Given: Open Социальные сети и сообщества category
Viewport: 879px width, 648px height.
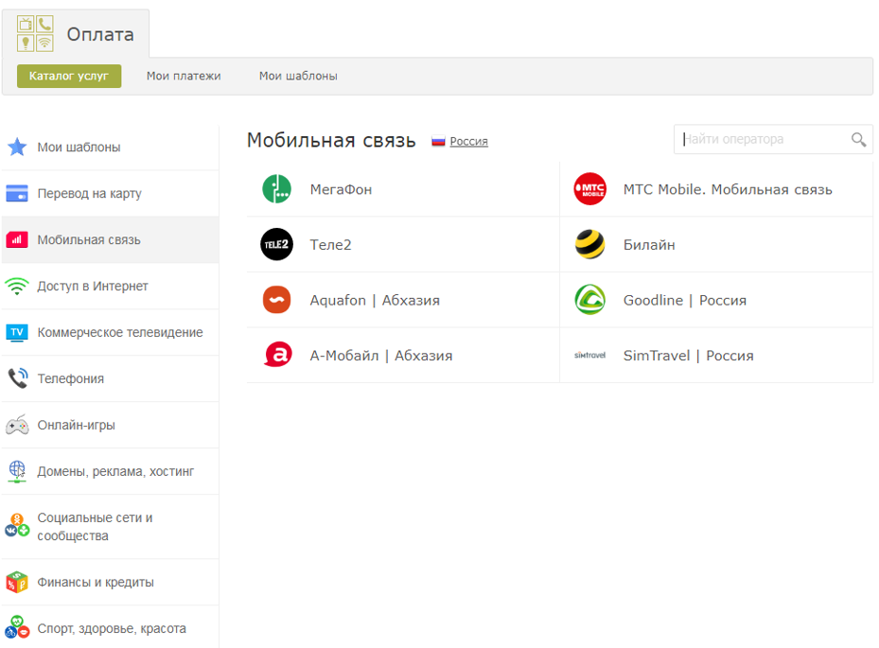Looking at the screenshot, I should pyautogui.click(x=111, y=527).
